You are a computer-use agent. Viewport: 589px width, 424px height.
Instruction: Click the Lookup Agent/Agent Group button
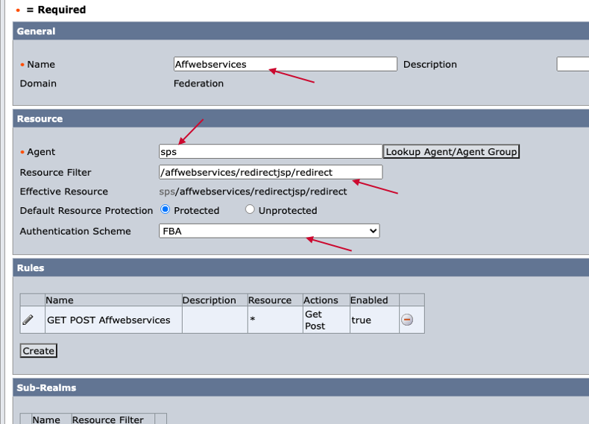coord(451,152)
